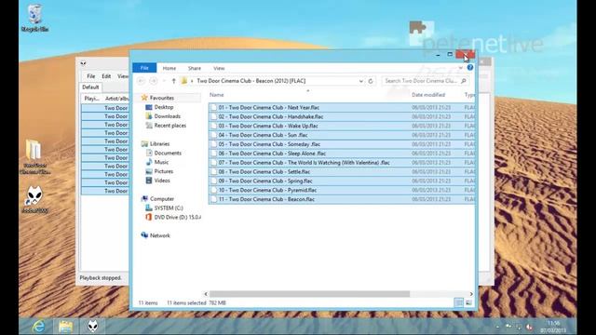Maximize the Explorer window
This screenshot has width=596, height=335.
point(450,54)
